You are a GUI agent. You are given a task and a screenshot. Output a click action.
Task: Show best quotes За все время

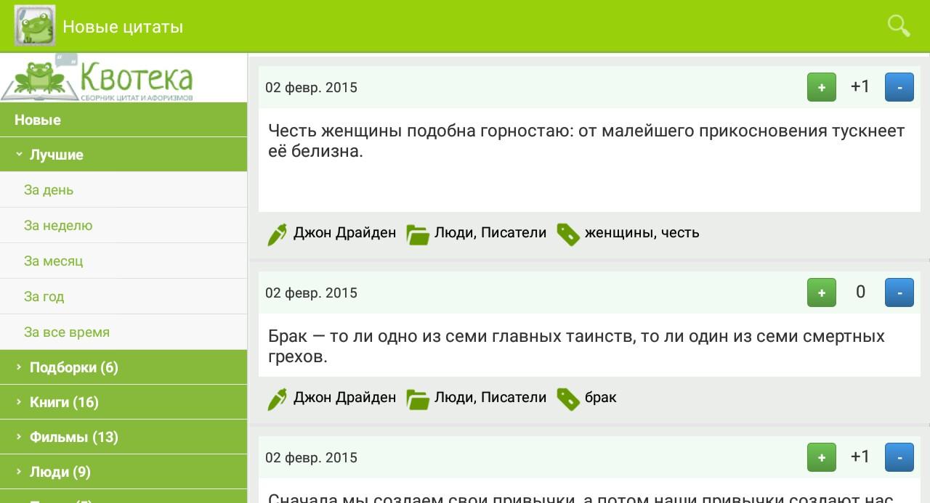point(124,332)
